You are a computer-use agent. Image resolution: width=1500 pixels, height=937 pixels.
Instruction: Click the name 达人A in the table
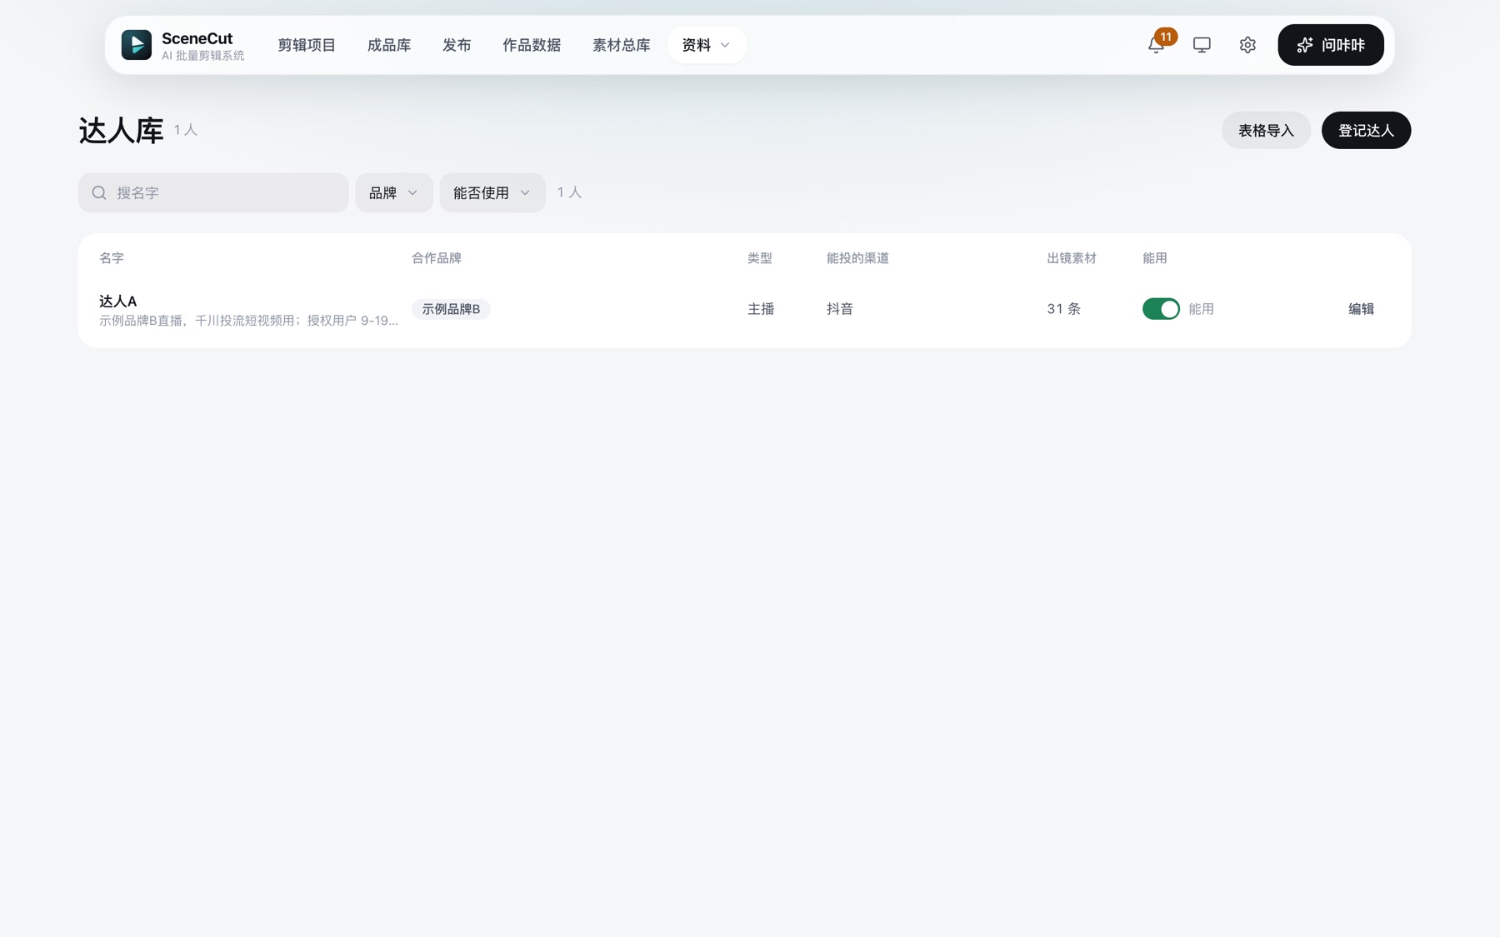[118, 302]
